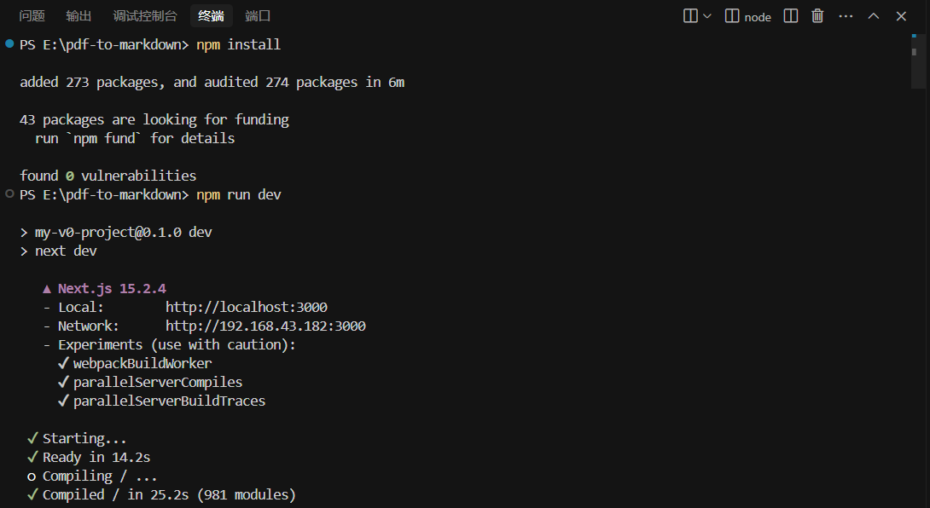Viewport: 930px width, 508px height.
Task: Close the terminal panel with the X
Action: [x=901, y=16]
